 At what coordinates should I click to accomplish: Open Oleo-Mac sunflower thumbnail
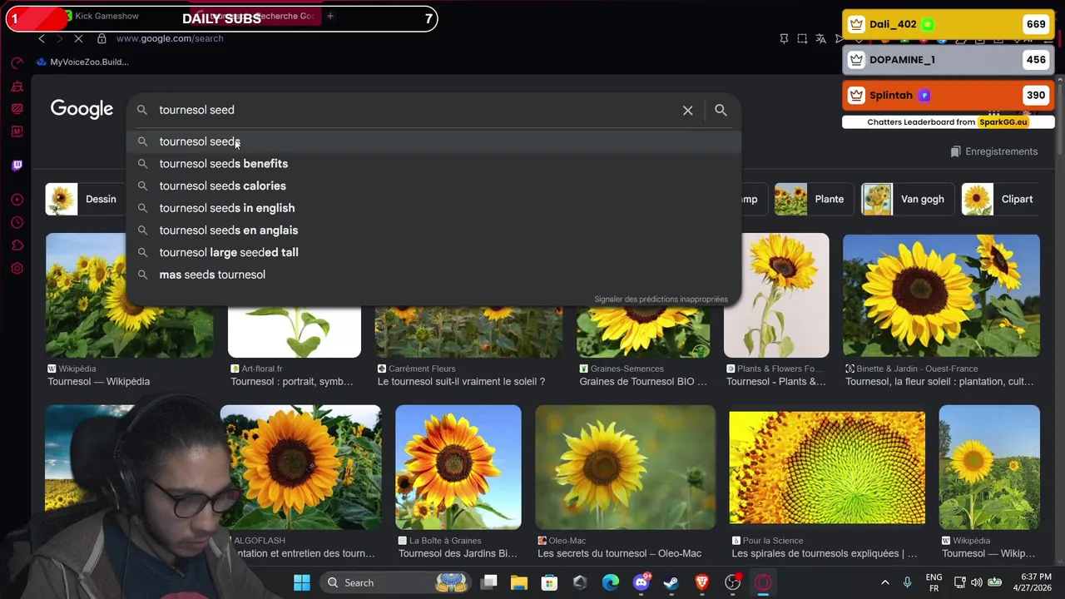point(626,468)
